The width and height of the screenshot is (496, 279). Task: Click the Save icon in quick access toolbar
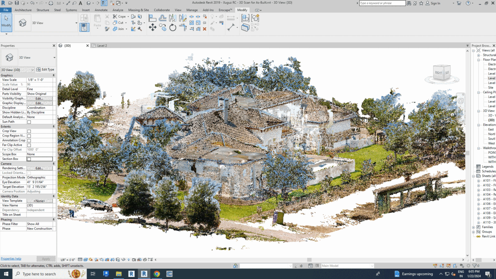pyautogui.click(x=17, y=3)
